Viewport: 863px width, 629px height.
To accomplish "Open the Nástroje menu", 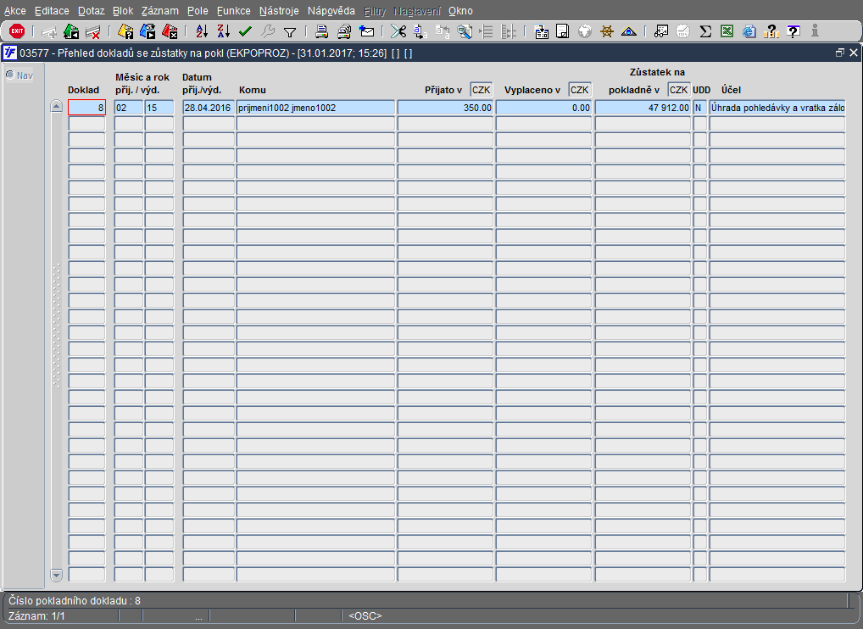I will [279, 11].
